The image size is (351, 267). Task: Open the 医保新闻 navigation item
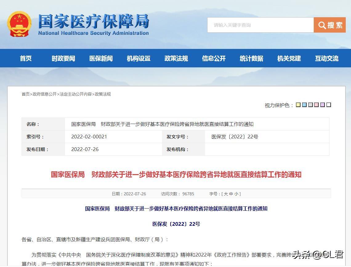pos(101,58)
